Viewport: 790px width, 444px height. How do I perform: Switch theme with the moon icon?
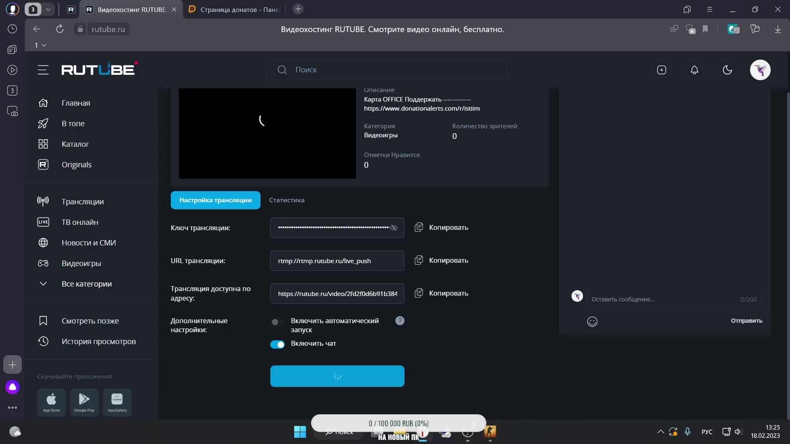(727, 70)
